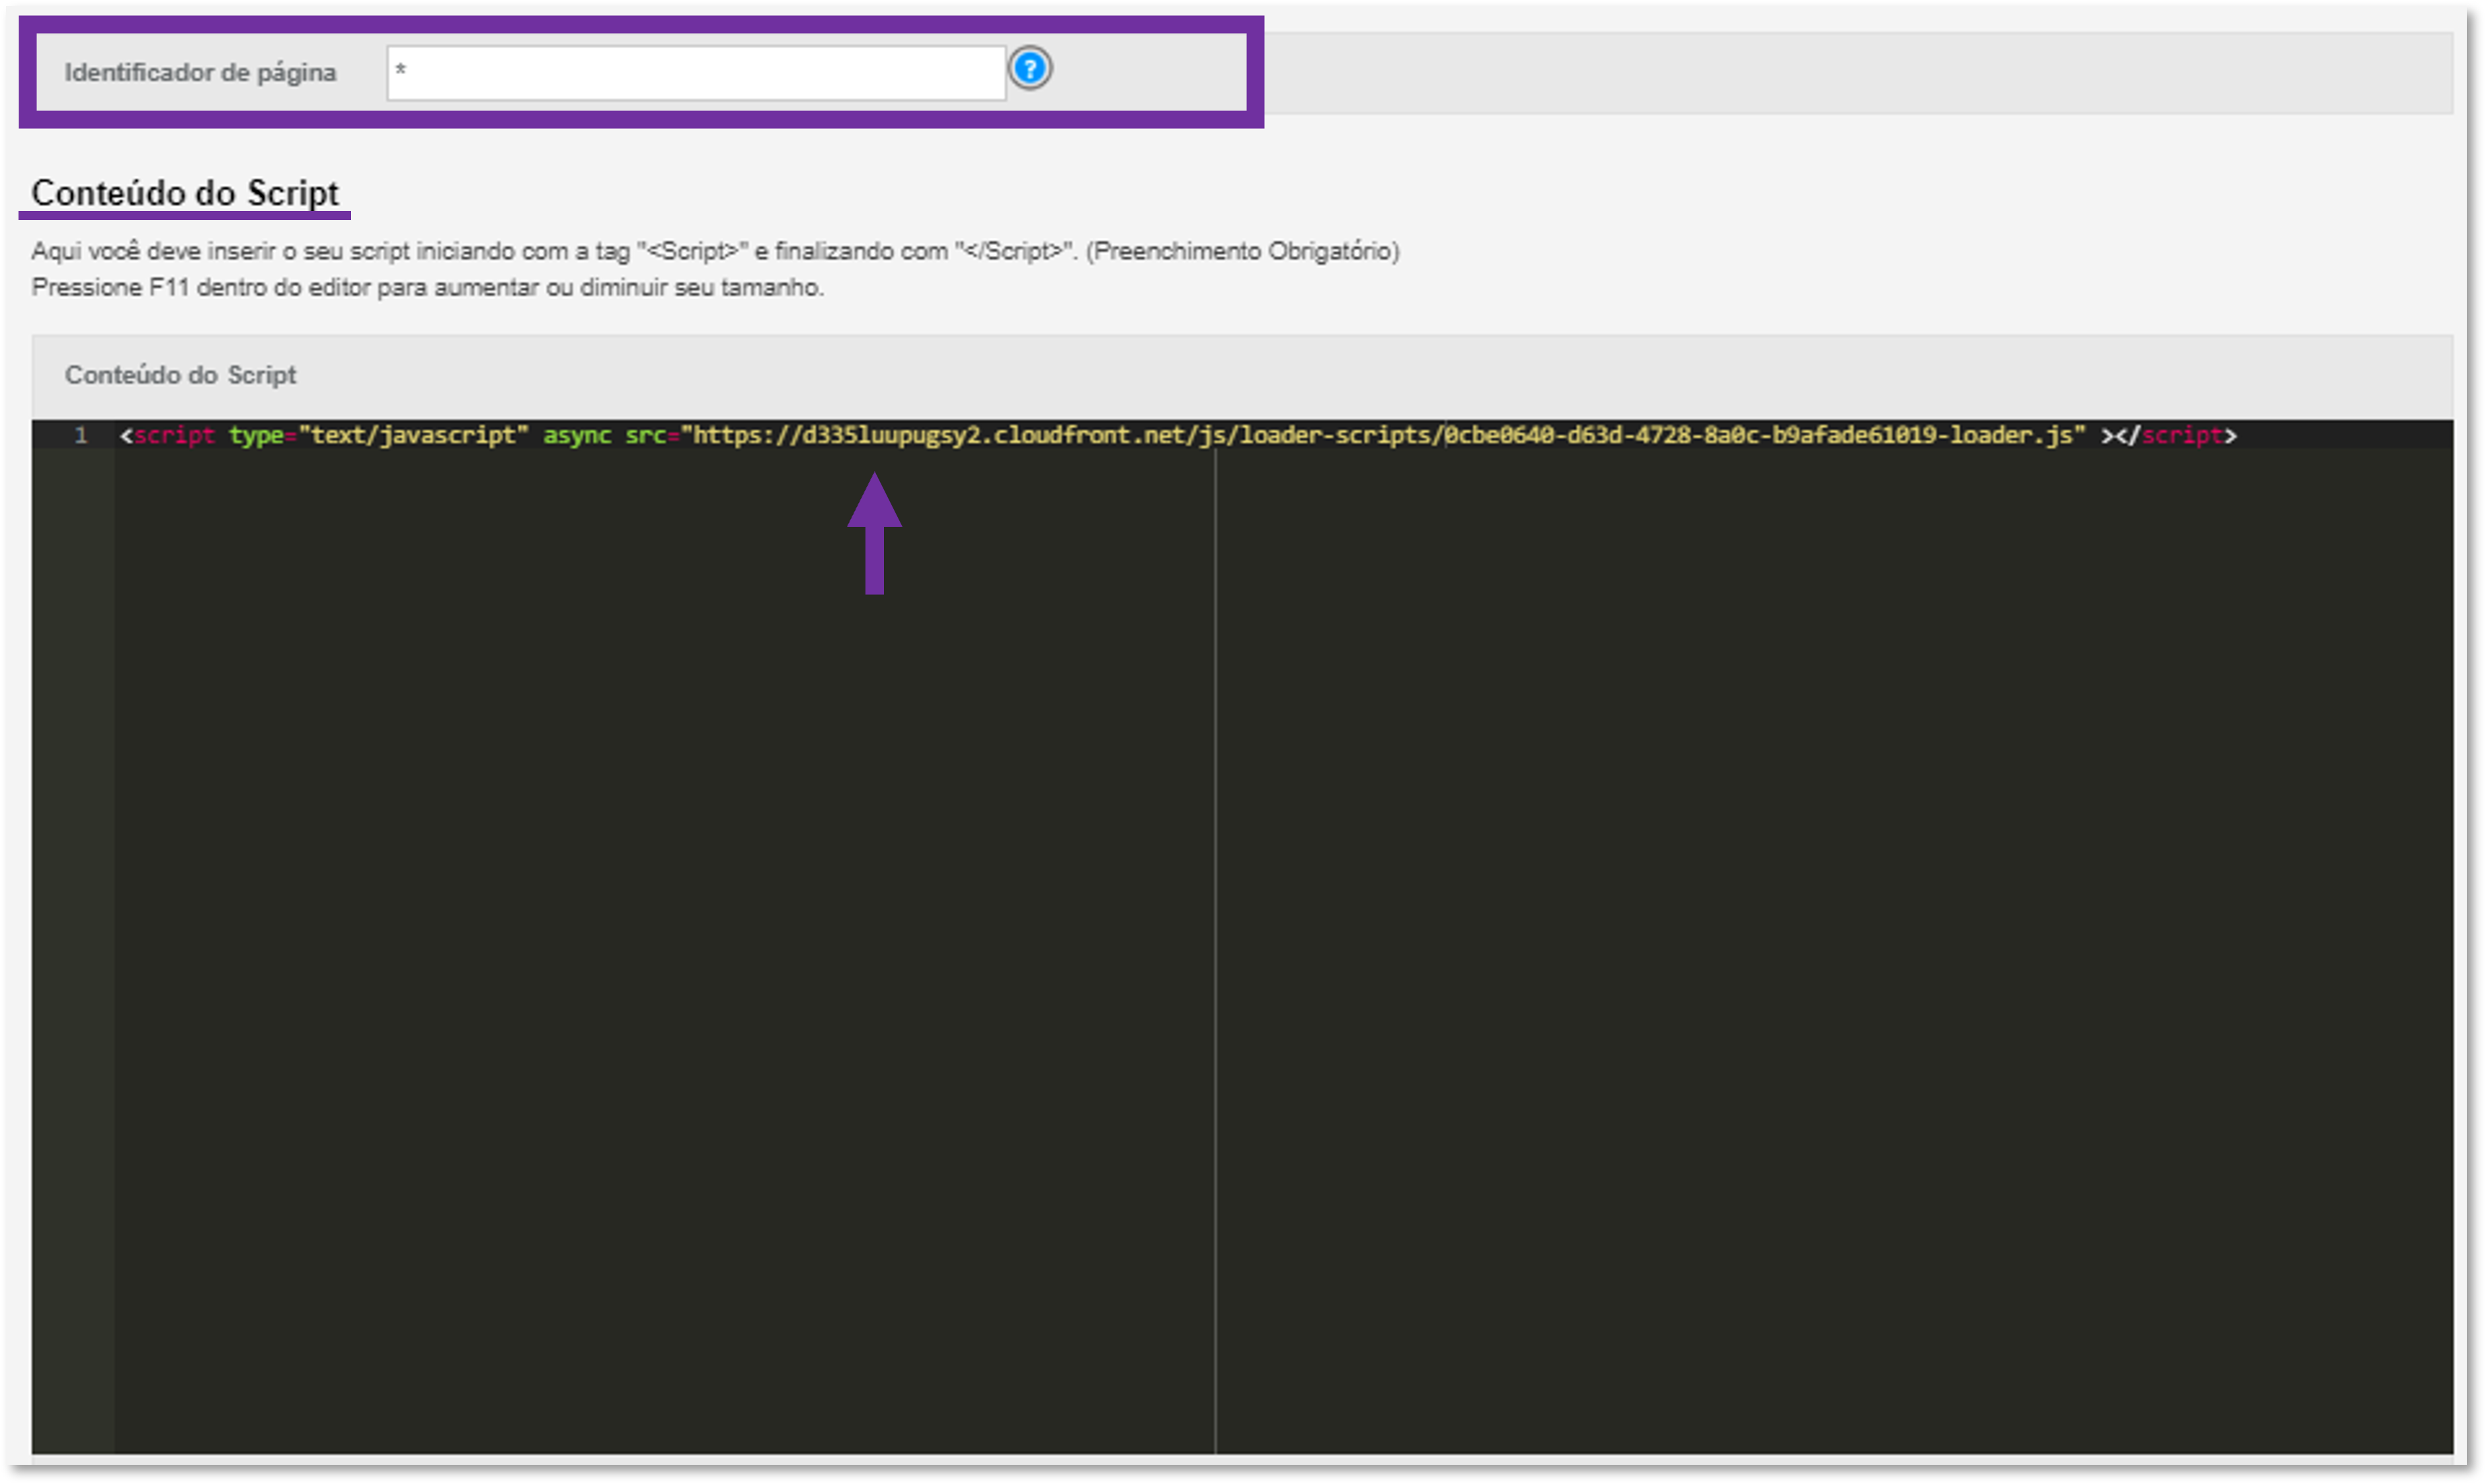The image size is (2486, 1484).
Task: Click the script src URL text in editor
Action: 1382,435
